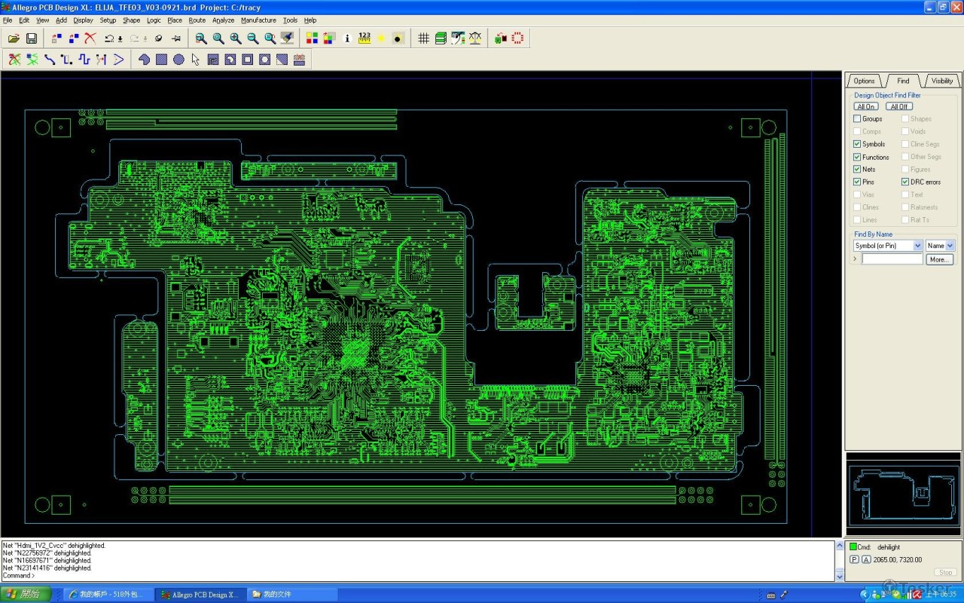Open the Symbol (or Pin) dropdown
This screenshot has width=964, height=603.
point(917,246)
